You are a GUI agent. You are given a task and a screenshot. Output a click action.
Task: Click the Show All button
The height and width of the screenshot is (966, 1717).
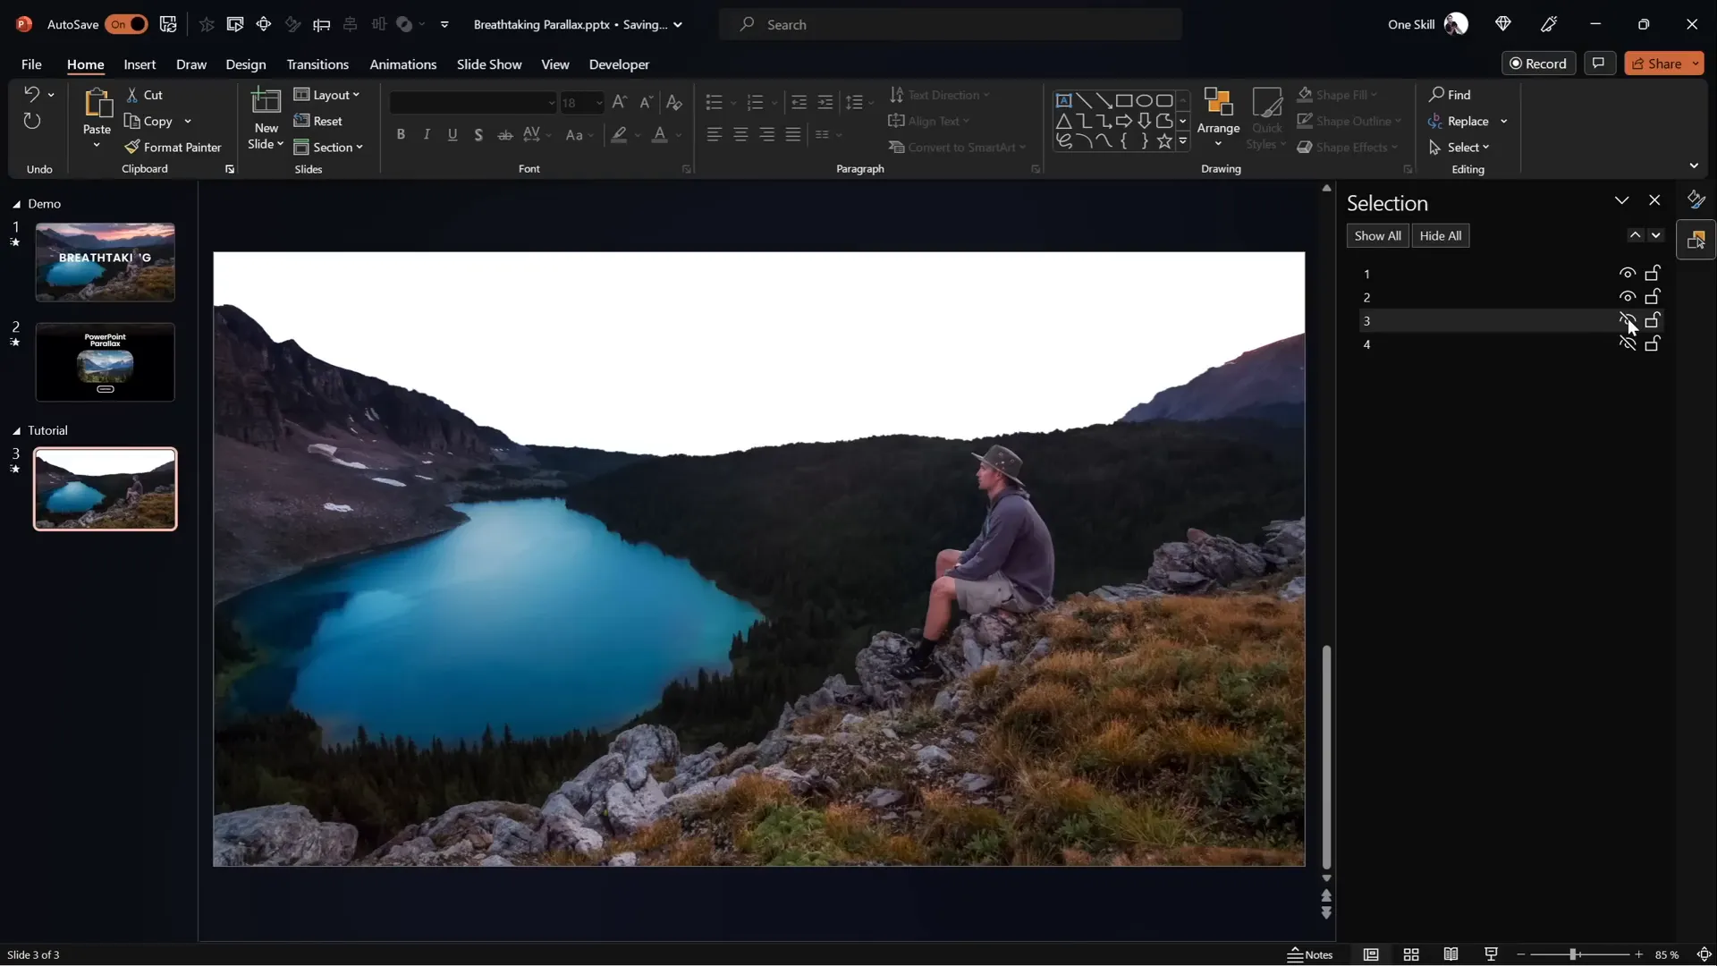1376,235
